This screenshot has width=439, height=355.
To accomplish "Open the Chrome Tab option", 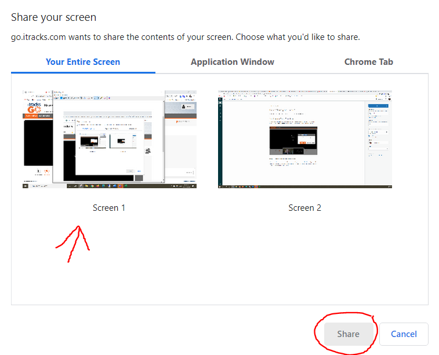I will (368, 62).
